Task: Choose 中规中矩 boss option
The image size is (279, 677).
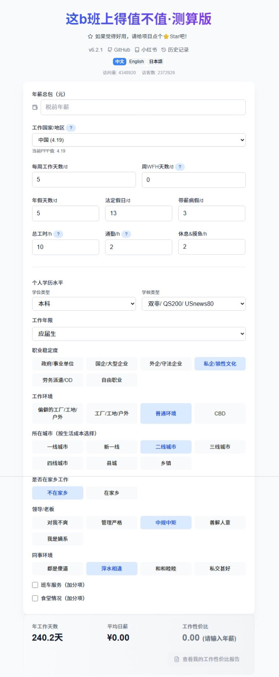Action: [166, 523]
